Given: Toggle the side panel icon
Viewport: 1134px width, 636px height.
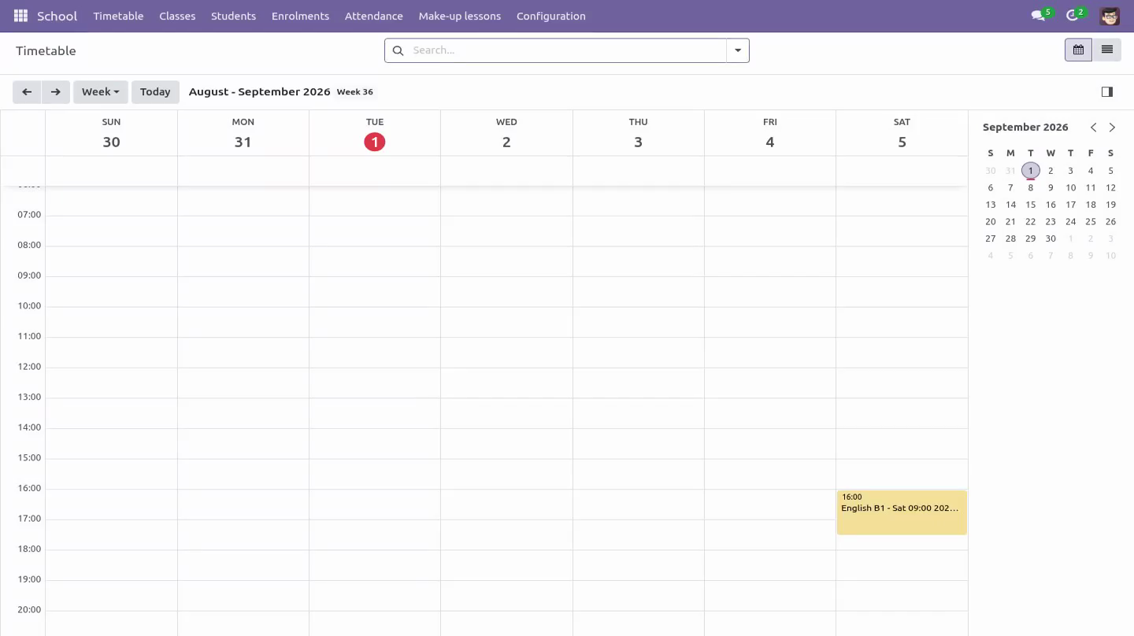Looking at the screenshot, I should pyautogui.click(x=1106, y=92).
